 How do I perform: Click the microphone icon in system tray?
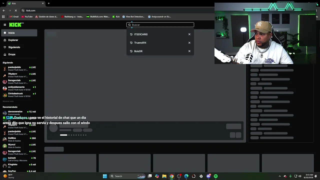(x=290, y=176)
